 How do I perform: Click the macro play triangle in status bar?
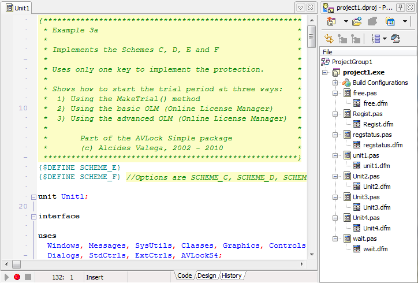tap(6, 277)
